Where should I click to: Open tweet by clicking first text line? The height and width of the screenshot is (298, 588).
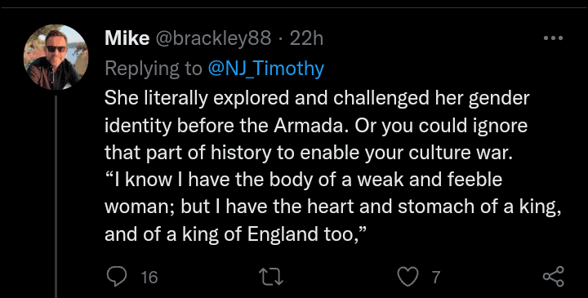pos(317,99)
